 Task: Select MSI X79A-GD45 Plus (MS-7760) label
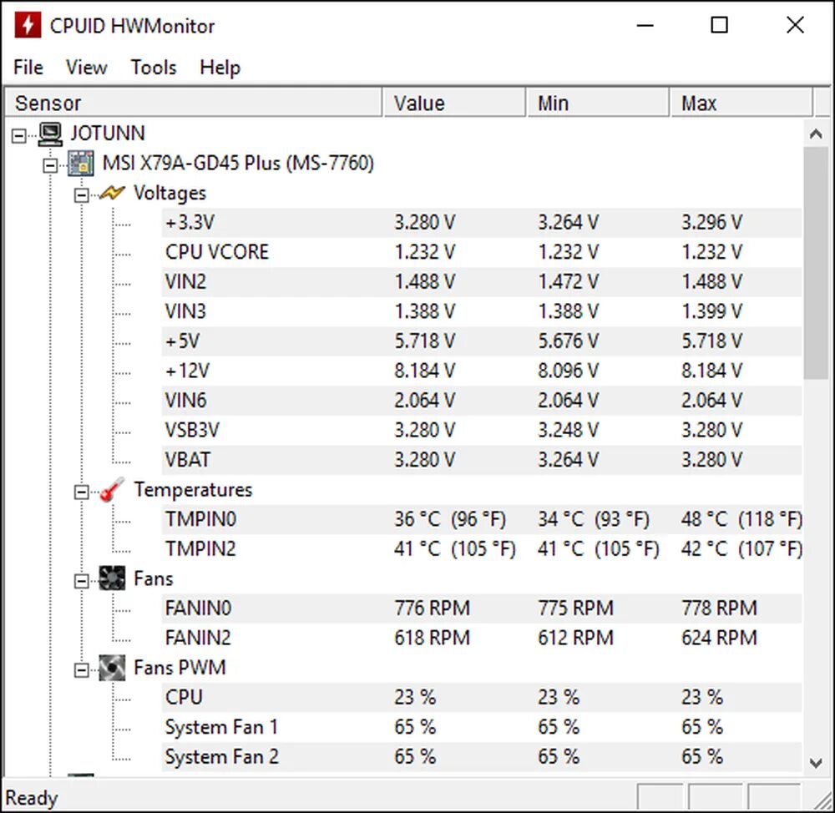pos(238,163)
